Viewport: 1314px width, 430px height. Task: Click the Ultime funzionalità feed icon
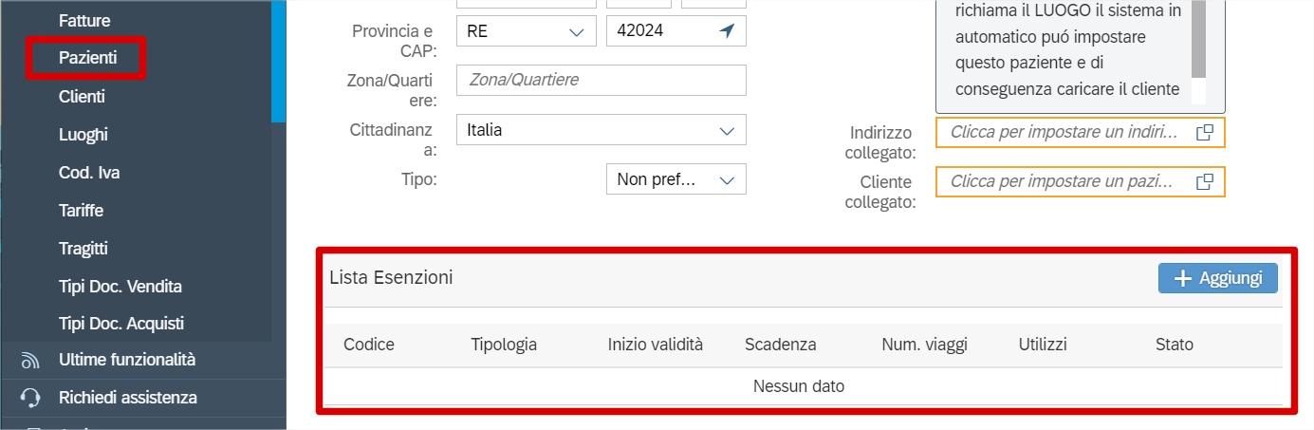pyautogui.click(x=30, y=361)
